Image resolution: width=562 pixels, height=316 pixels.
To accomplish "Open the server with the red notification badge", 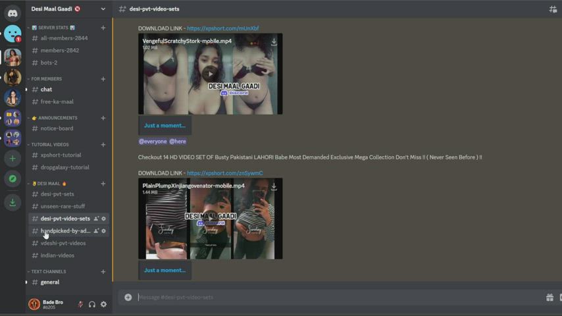I will 13,34.
